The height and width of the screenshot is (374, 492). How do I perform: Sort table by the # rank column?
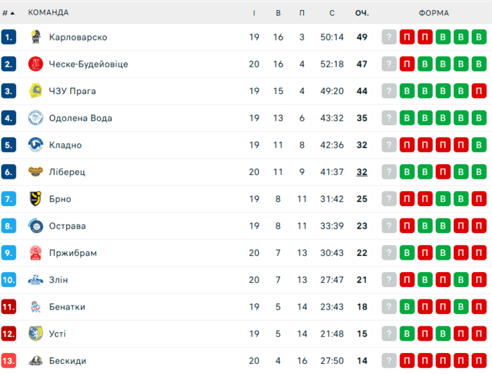pos(8,12)
